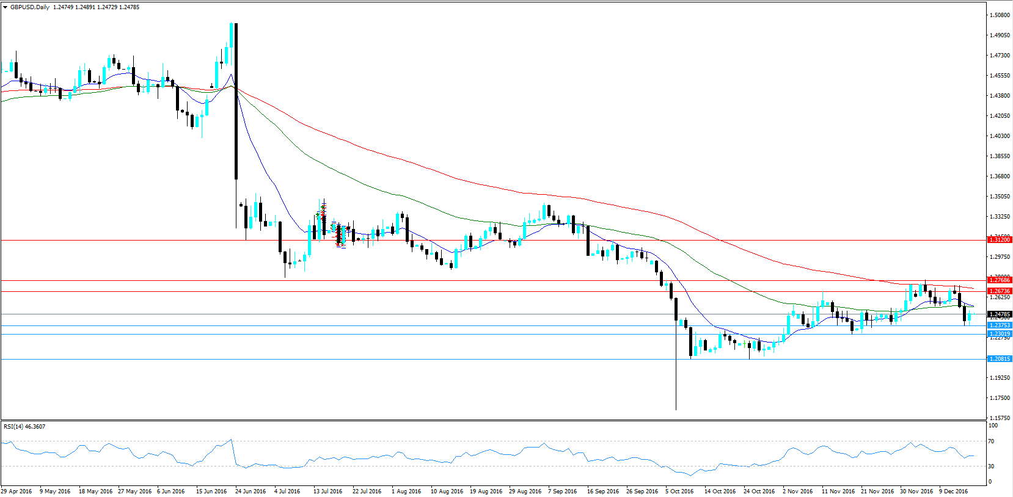Select the 1.20815 blue price level tag

tap(1000, 359)
